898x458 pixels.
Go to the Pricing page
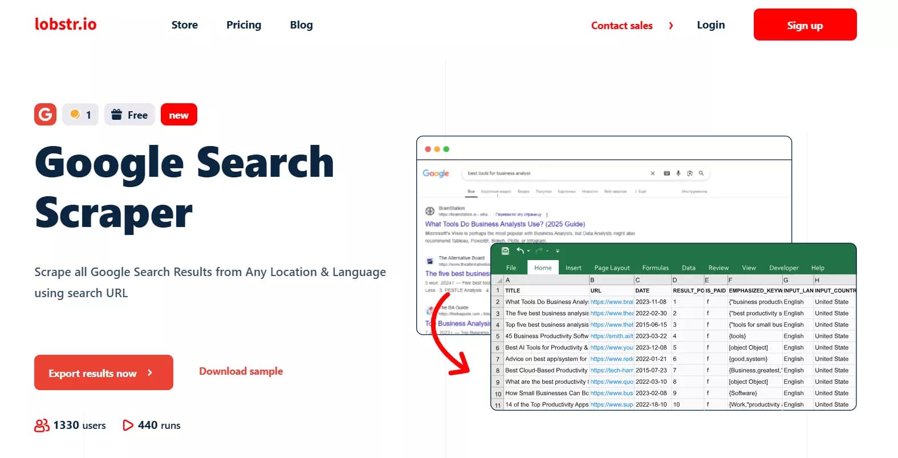(243, 25)
